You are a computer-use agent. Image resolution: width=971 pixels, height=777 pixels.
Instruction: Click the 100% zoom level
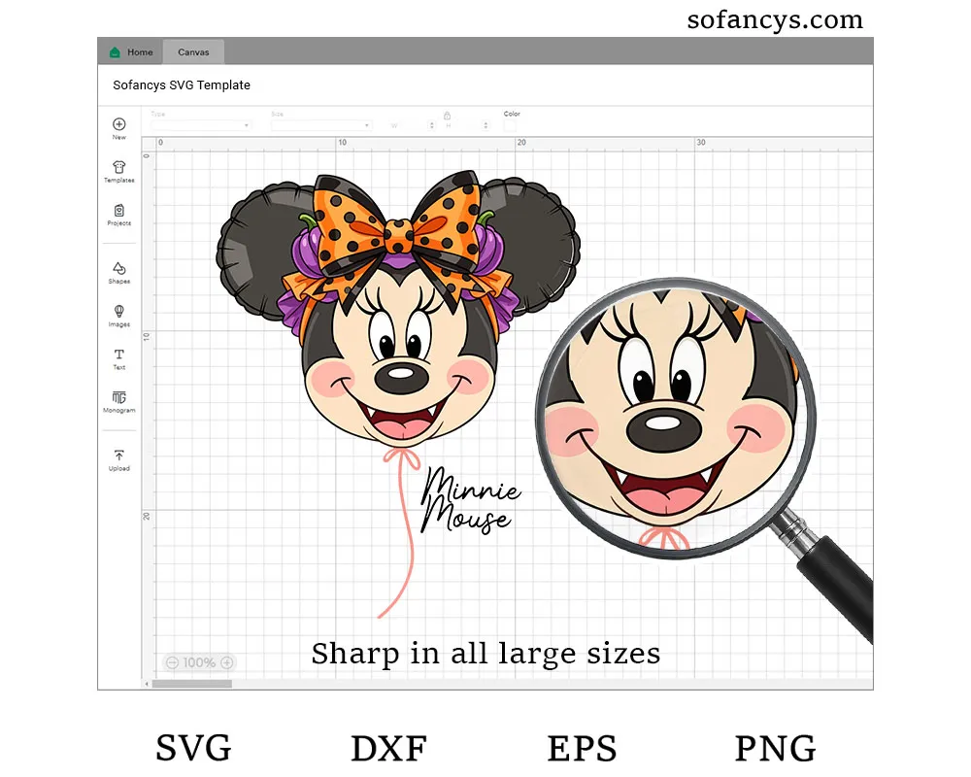199,662
